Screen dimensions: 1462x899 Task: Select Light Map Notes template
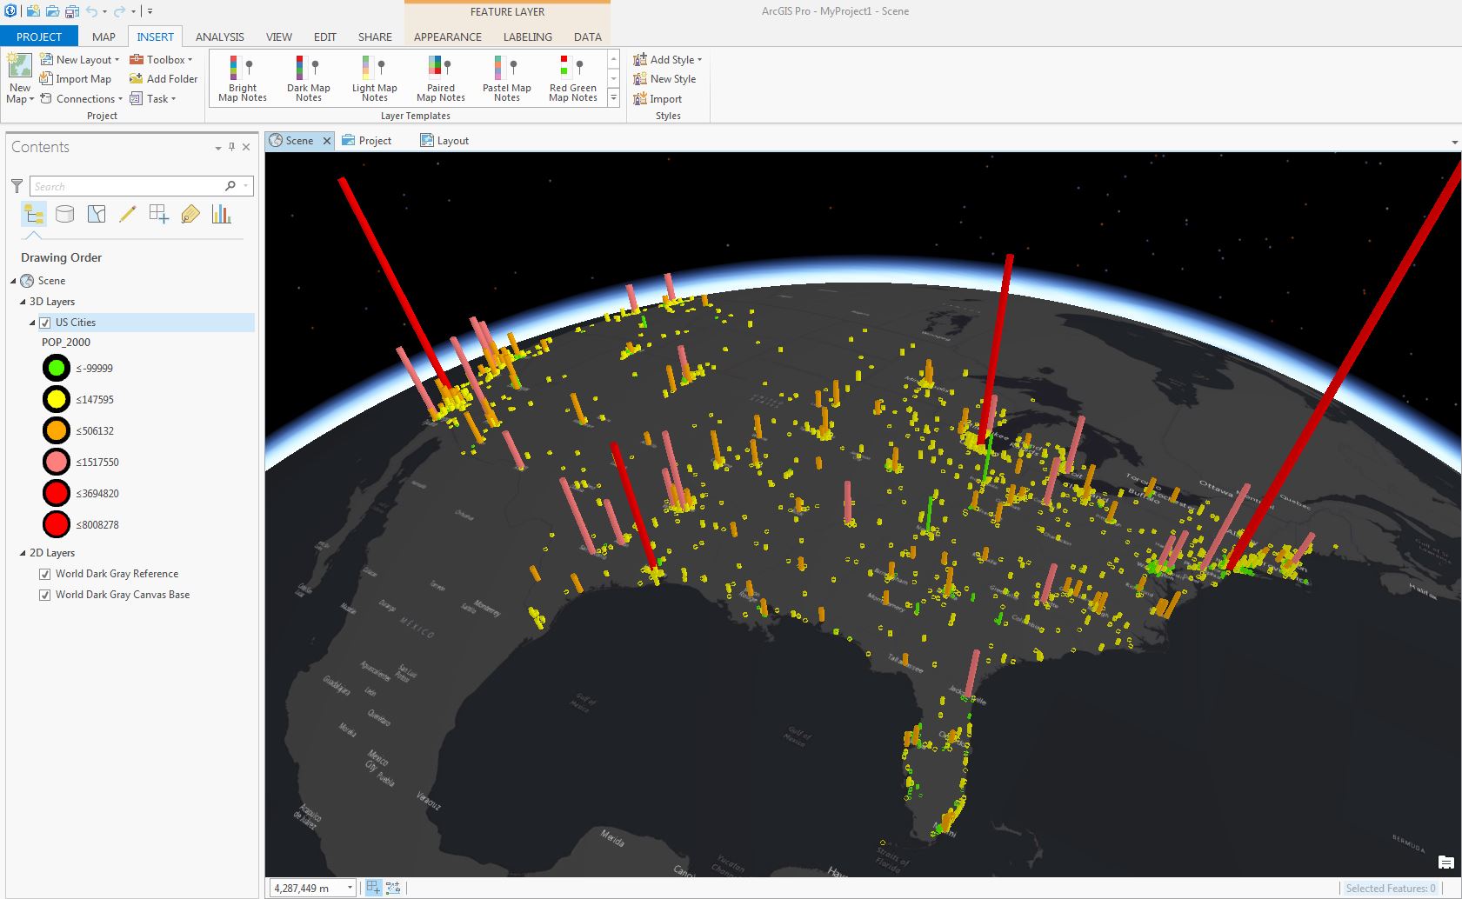tap(375, 78)
